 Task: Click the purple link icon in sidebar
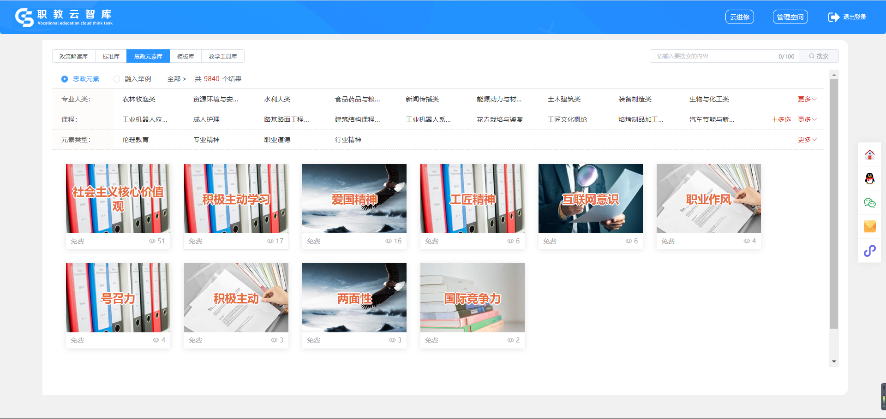[x=869, y=251]
